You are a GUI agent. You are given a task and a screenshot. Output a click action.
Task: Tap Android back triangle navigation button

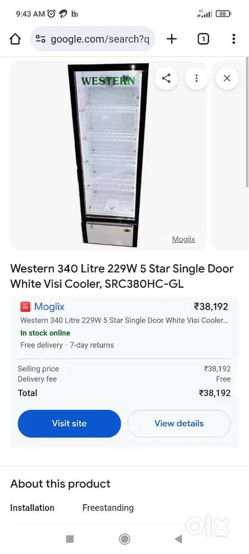(179, 539)
